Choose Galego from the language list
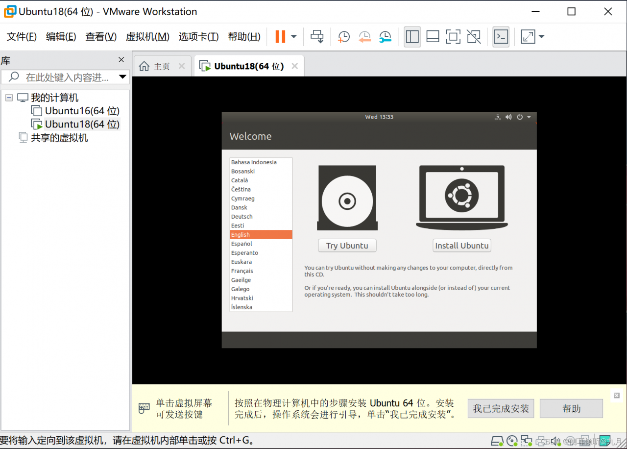This screenshot has width=627, height=449. point(261,289)
